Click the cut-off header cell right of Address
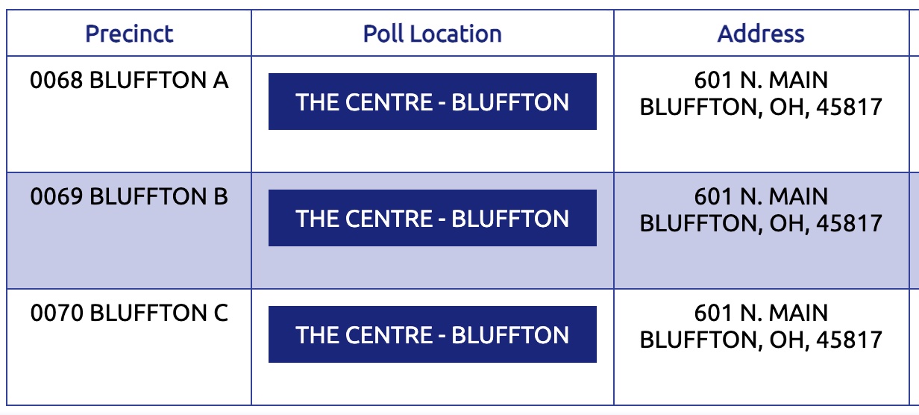The width and height of the screenshot is (919, 415). pyautogui.click(x=915, y=34)
